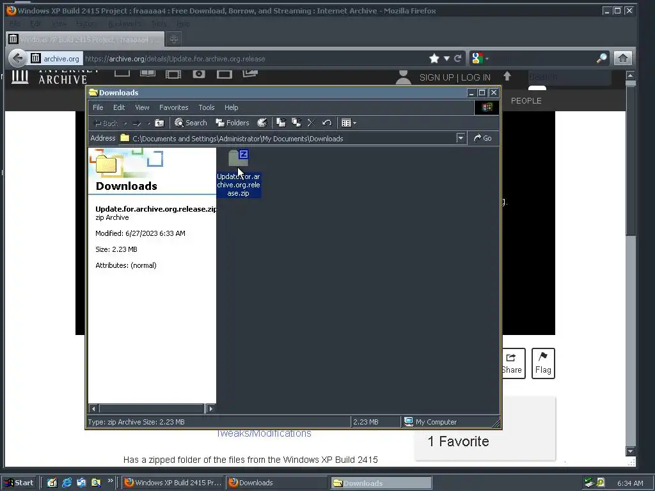This screenshot has width=655, height=491.
Task: Click the bold Update.for.archive.org.release.zip details heading
Action: coord(156,209)
